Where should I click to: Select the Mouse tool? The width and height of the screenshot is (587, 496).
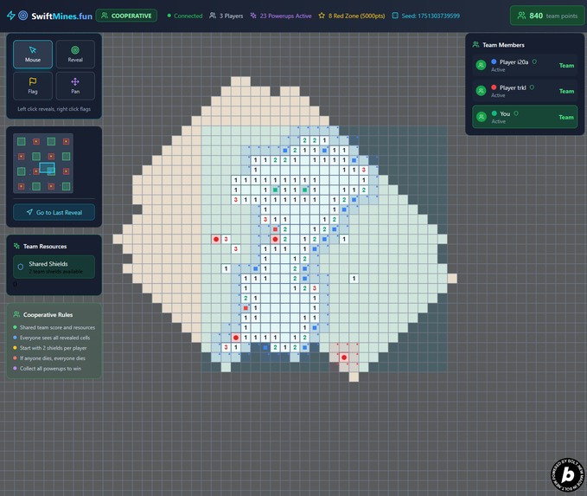(33, 54)
